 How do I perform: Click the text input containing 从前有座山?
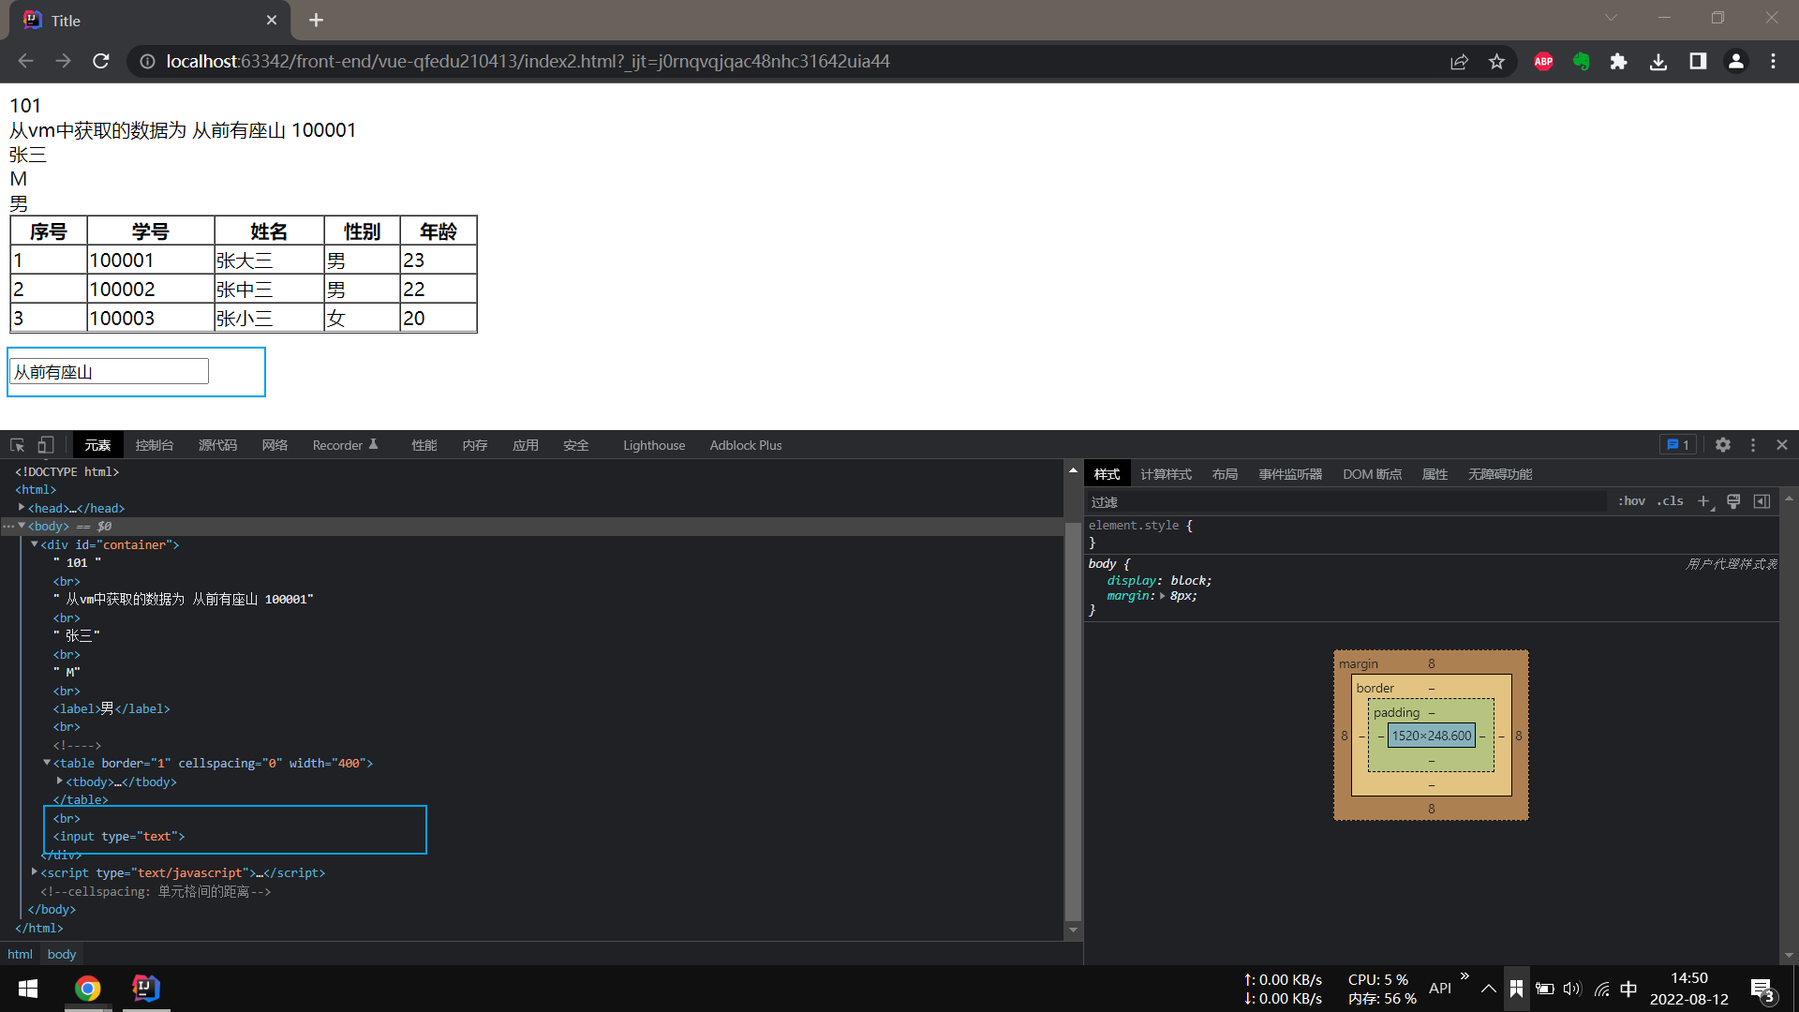point(109,372)
